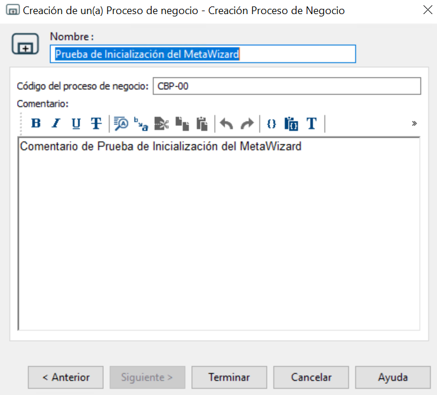Screen dimensions: 437x395
Task: Open the replace text b-to-a tool
Action: [x=141, y=123]
